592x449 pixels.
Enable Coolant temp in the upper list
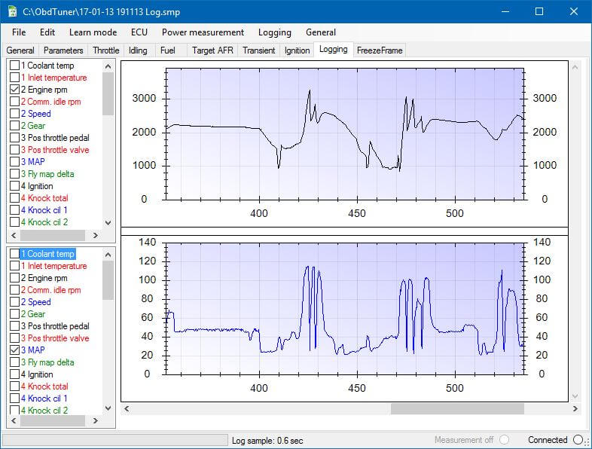14,66
